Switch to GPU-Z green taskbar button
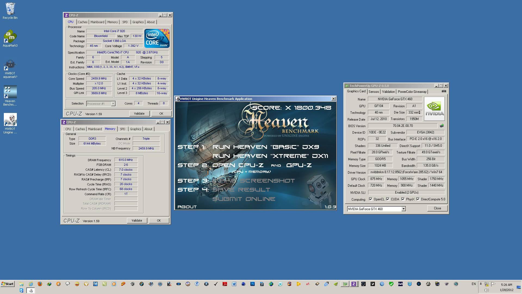 (345, 284)
